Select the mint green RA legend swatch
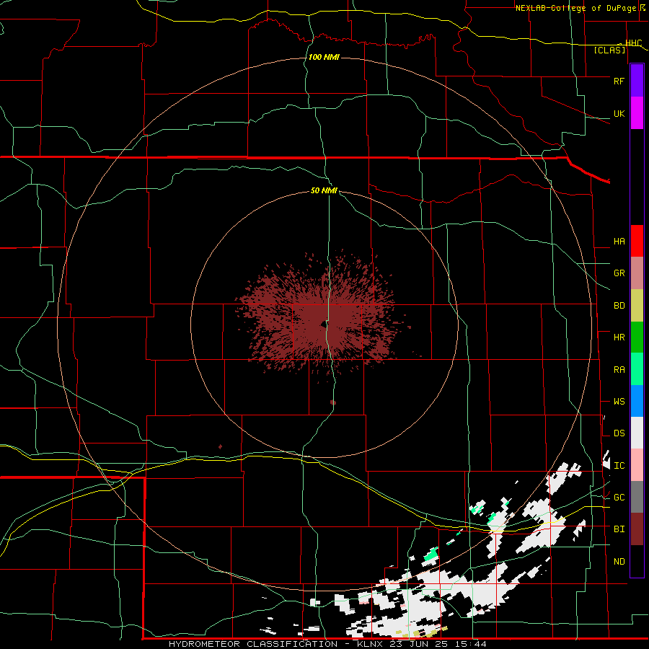This screenshot has width=649, height=649. 637,369
